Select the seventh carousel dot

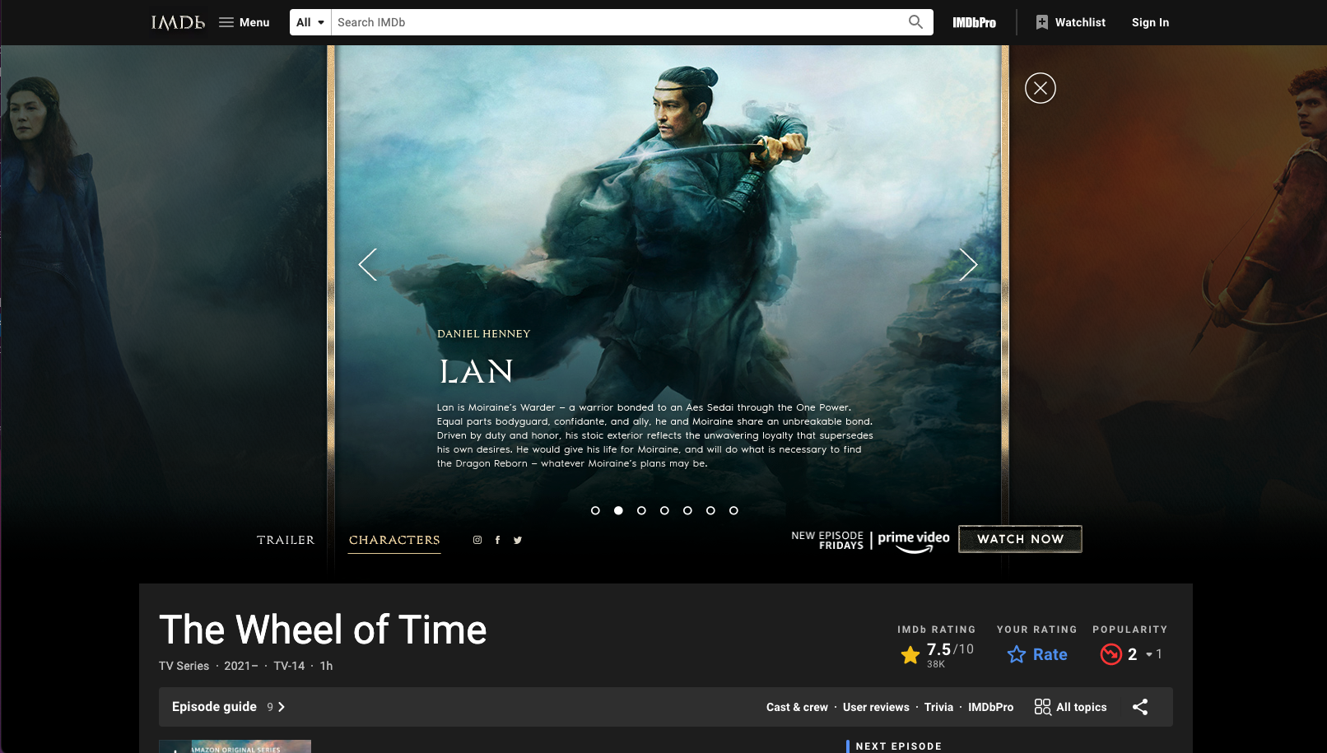(733, 510)
